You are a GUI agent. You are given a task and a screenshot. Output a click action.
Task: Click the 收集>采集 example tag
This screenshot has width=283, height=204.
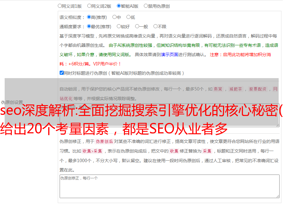[92, 151]
